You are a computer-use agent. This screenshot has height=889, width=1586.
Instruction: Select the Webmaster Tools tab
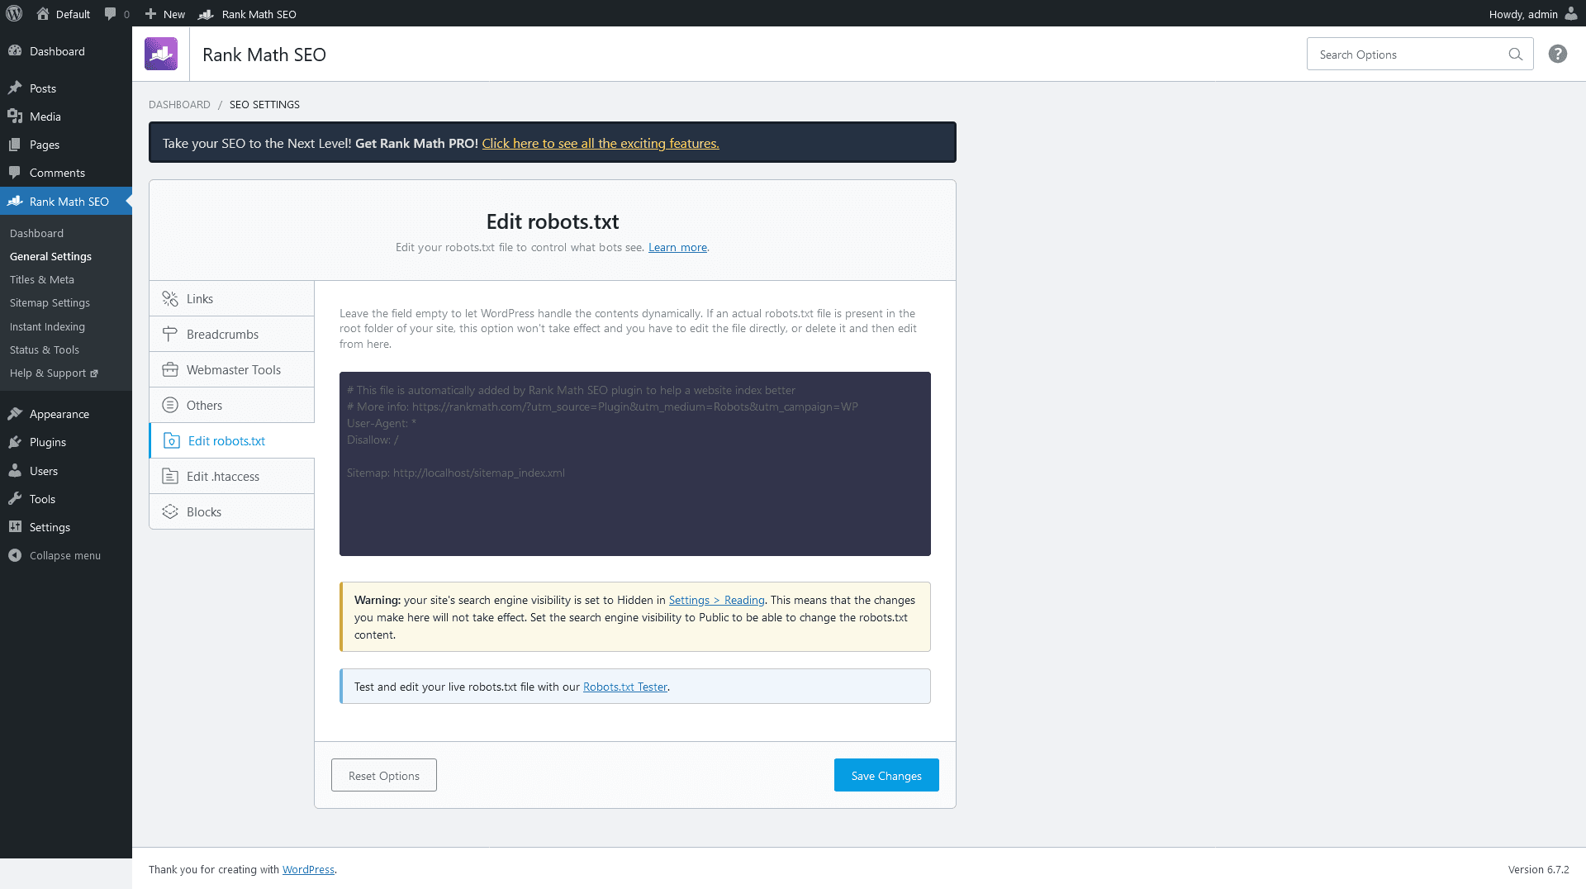point(232,369)
